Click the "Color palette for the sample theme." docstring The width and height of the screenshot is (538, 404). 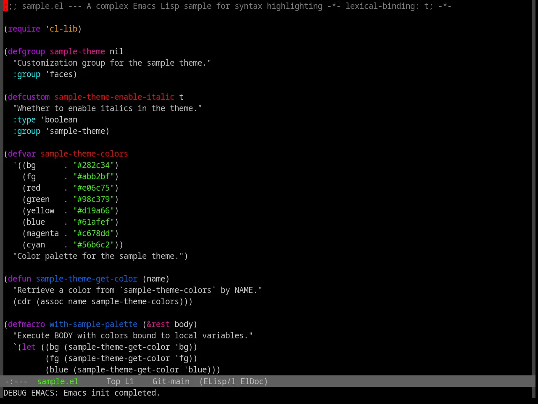(98, 256)
